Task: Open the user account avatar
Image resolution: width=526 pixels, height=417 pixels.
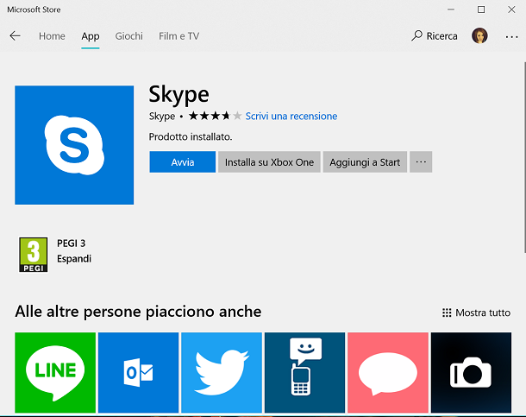Action: 479,35
